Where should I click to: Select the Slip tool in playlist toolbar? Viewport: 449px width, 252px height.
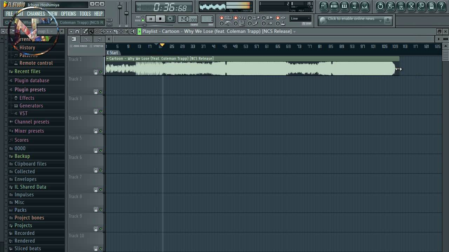pyautogui.click(x=109, y=31)
